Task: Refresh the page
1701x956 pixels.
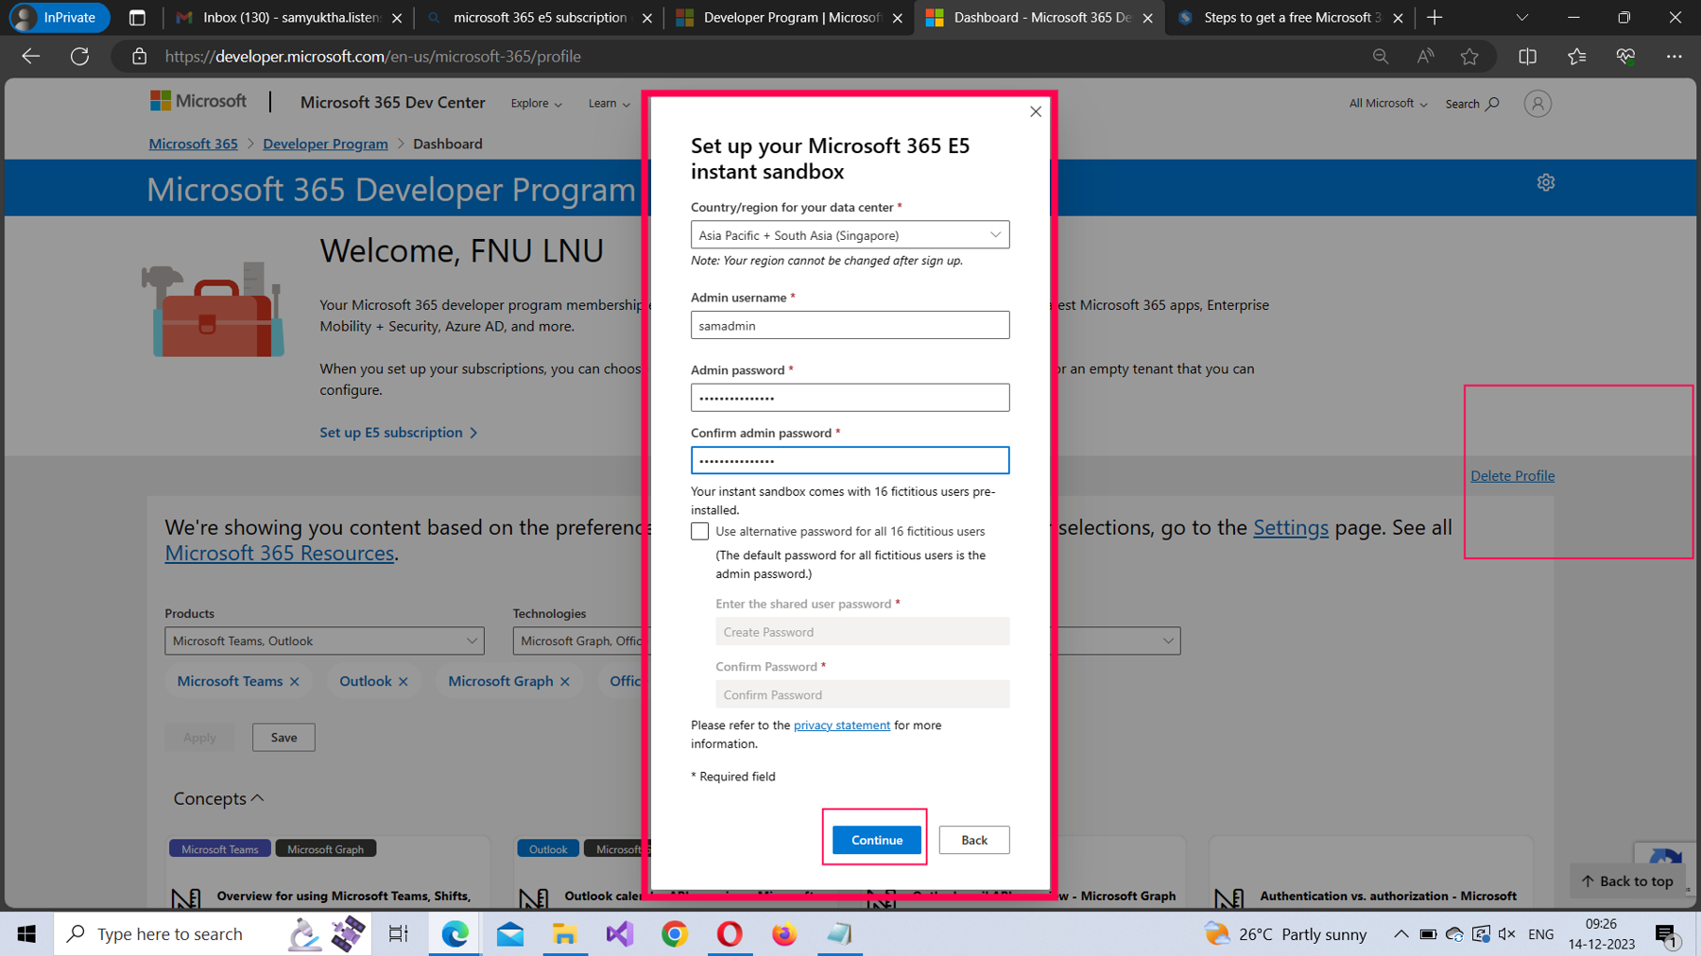Action: pos(80,57)
